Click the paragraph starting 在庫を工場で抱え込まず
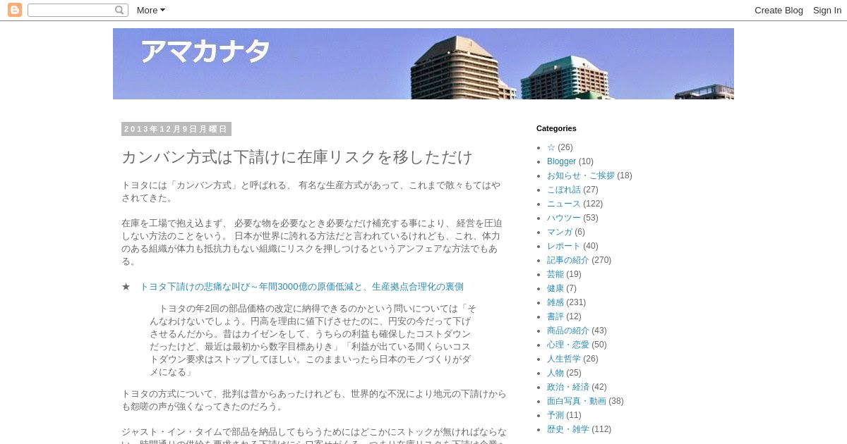This screenshot has width=847, height=444. point(312,242)
